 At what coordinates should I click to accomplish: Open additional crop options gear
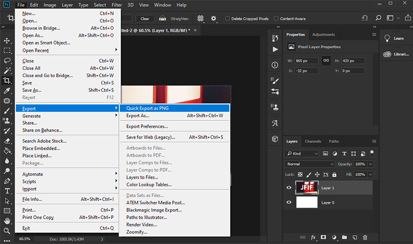point(214,19)
